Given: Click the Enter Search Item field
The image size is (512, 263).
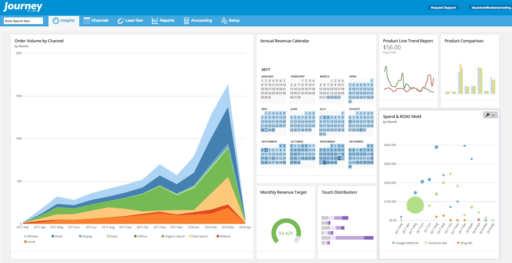Looking at the screenshot, I should pyautogui.click(x=23, y=21).
